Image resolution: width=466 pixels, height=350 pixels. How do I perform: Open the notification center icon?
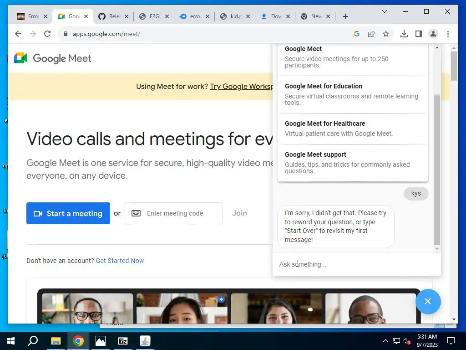(451, 341)
